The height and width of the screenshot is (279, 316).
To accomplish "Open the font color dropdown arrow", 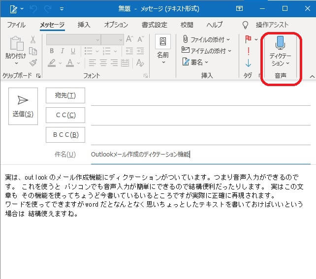I will pos(79,63).
